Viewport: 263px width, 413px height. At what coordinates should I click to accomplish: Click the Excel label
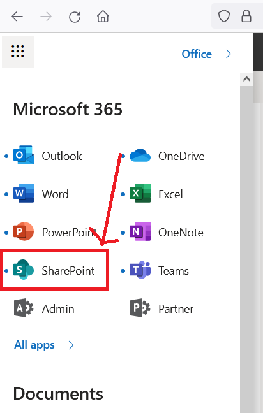(x=170, y=194)
